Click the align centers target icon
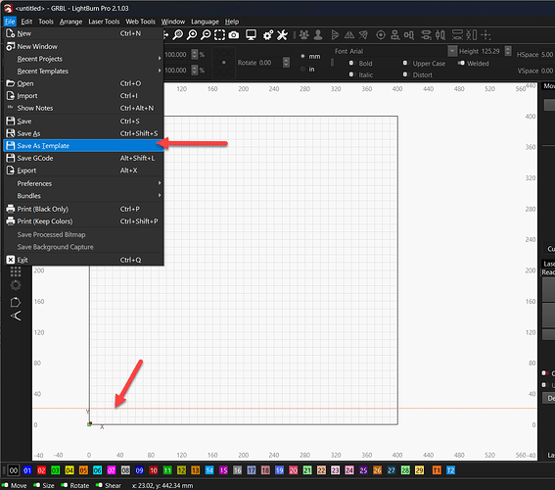Image resolution: width=555 pixels, height=490 pixels. [x=381, y=34]
